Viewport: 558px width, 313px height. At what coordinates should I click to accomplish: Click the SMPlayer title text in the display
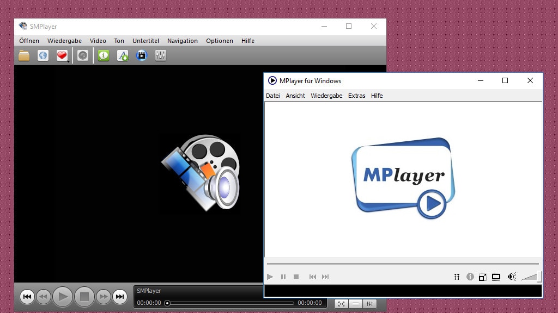point(149,291)
